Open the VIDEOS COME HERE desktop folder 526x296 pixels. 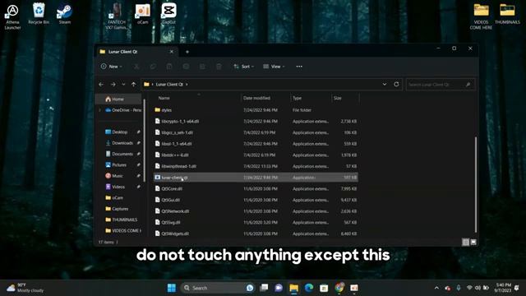point(481,16)
